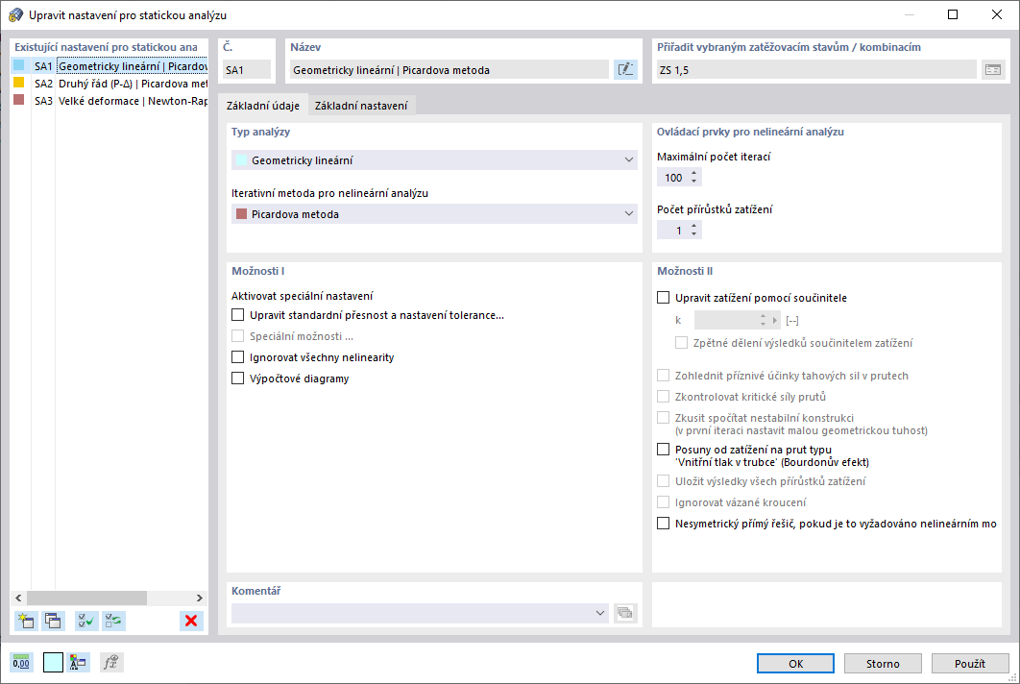Click the select all settings icon

pos(86,621)
